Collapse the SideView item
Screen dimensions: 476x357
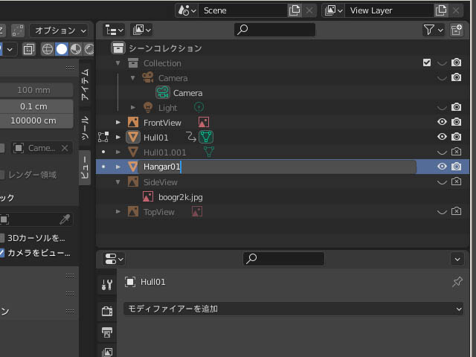coord(118,181)
